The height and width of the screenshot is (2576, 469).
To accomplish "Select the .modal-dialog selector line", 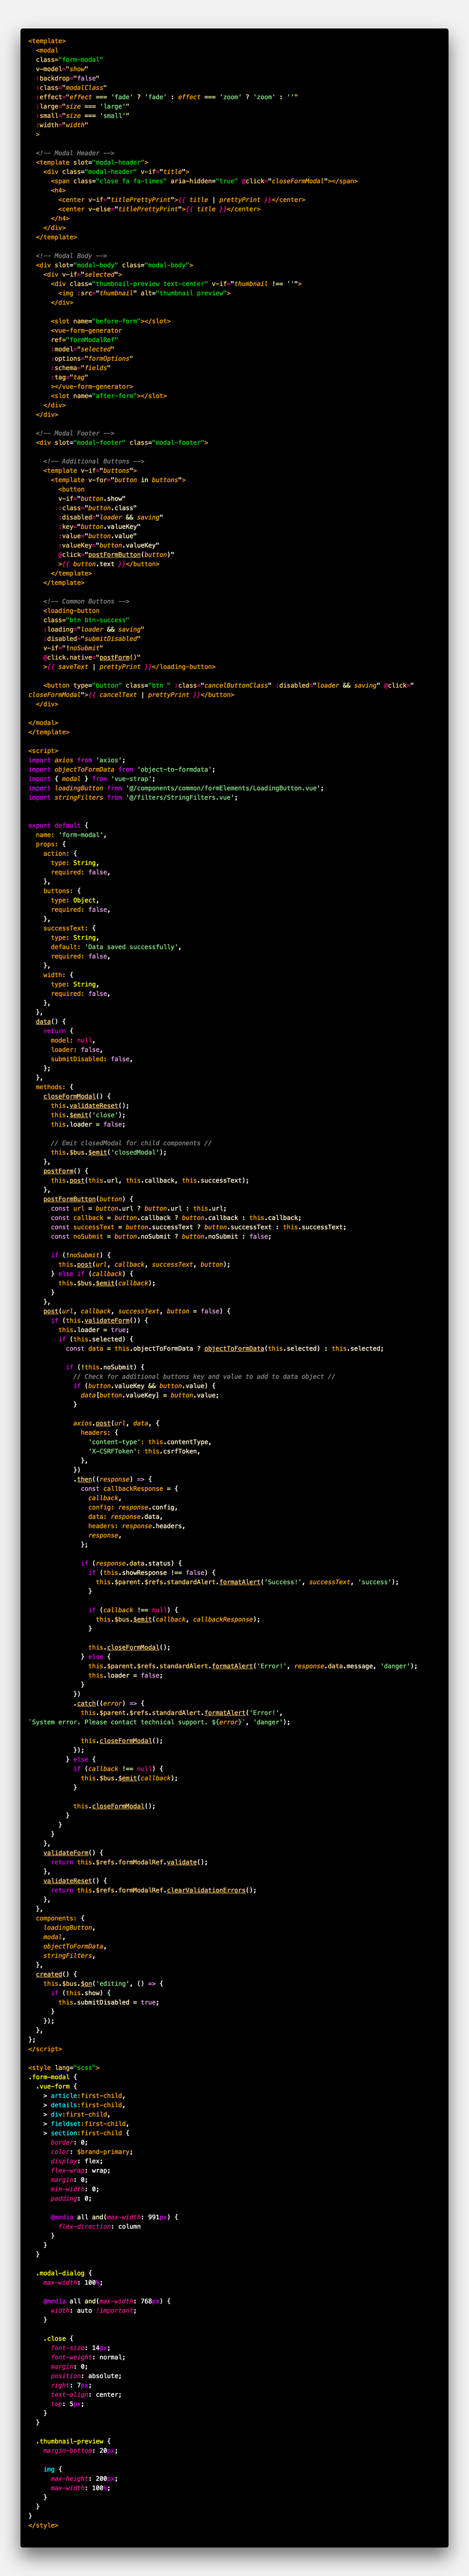I will 64,2273.
